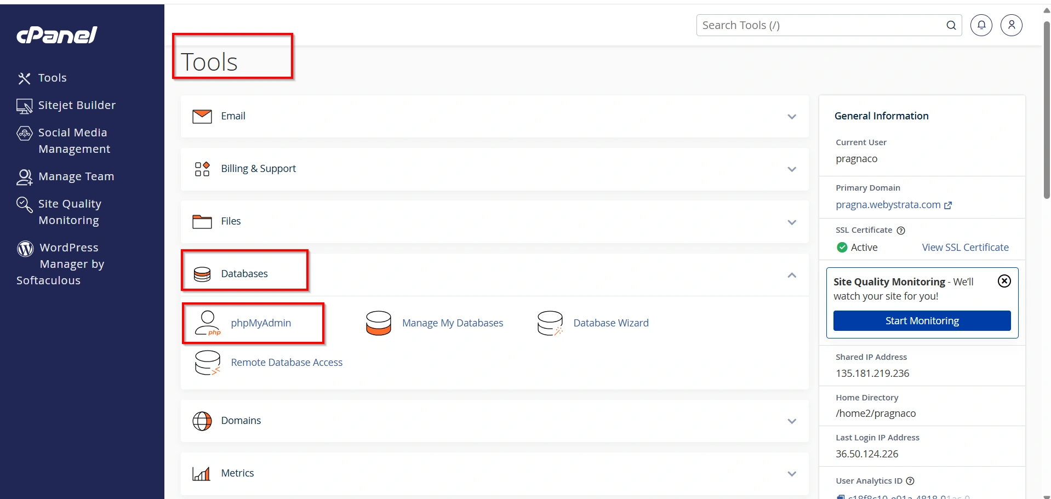
Task: Click the Database Wizard icon
Action: click(550, 323)
